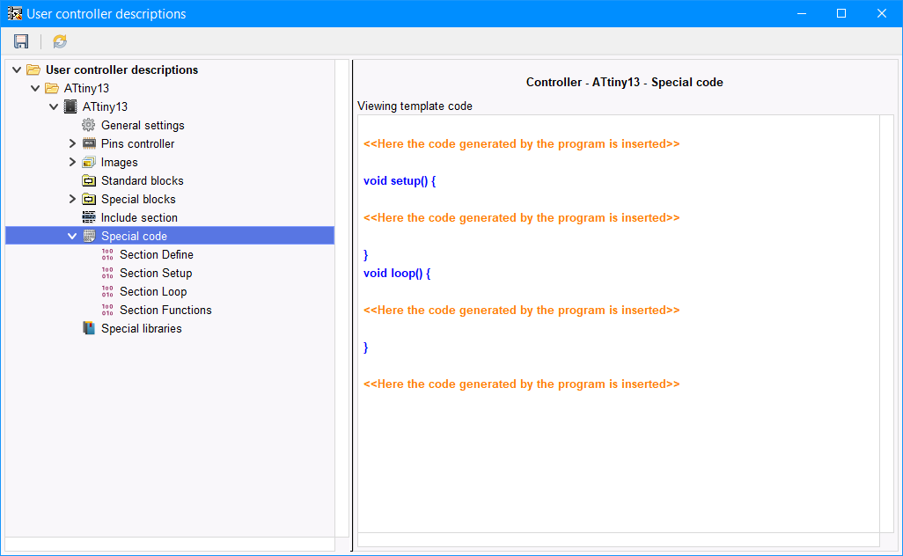Open the Include section tree item
This screenshot has width=903, height=556.
click(139, 217)
